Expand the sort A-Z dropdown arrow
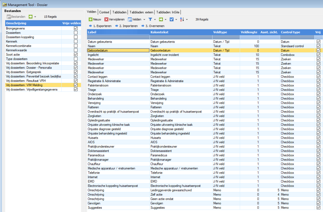The image size is (323, 212). [x=186, y=19]
